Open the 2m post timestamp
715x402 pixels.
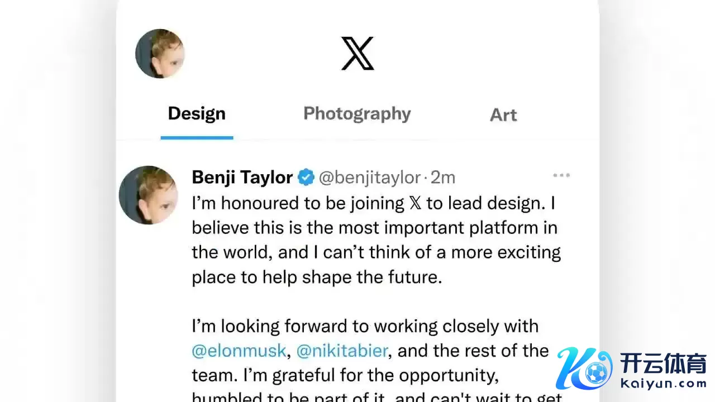[443, 178]
